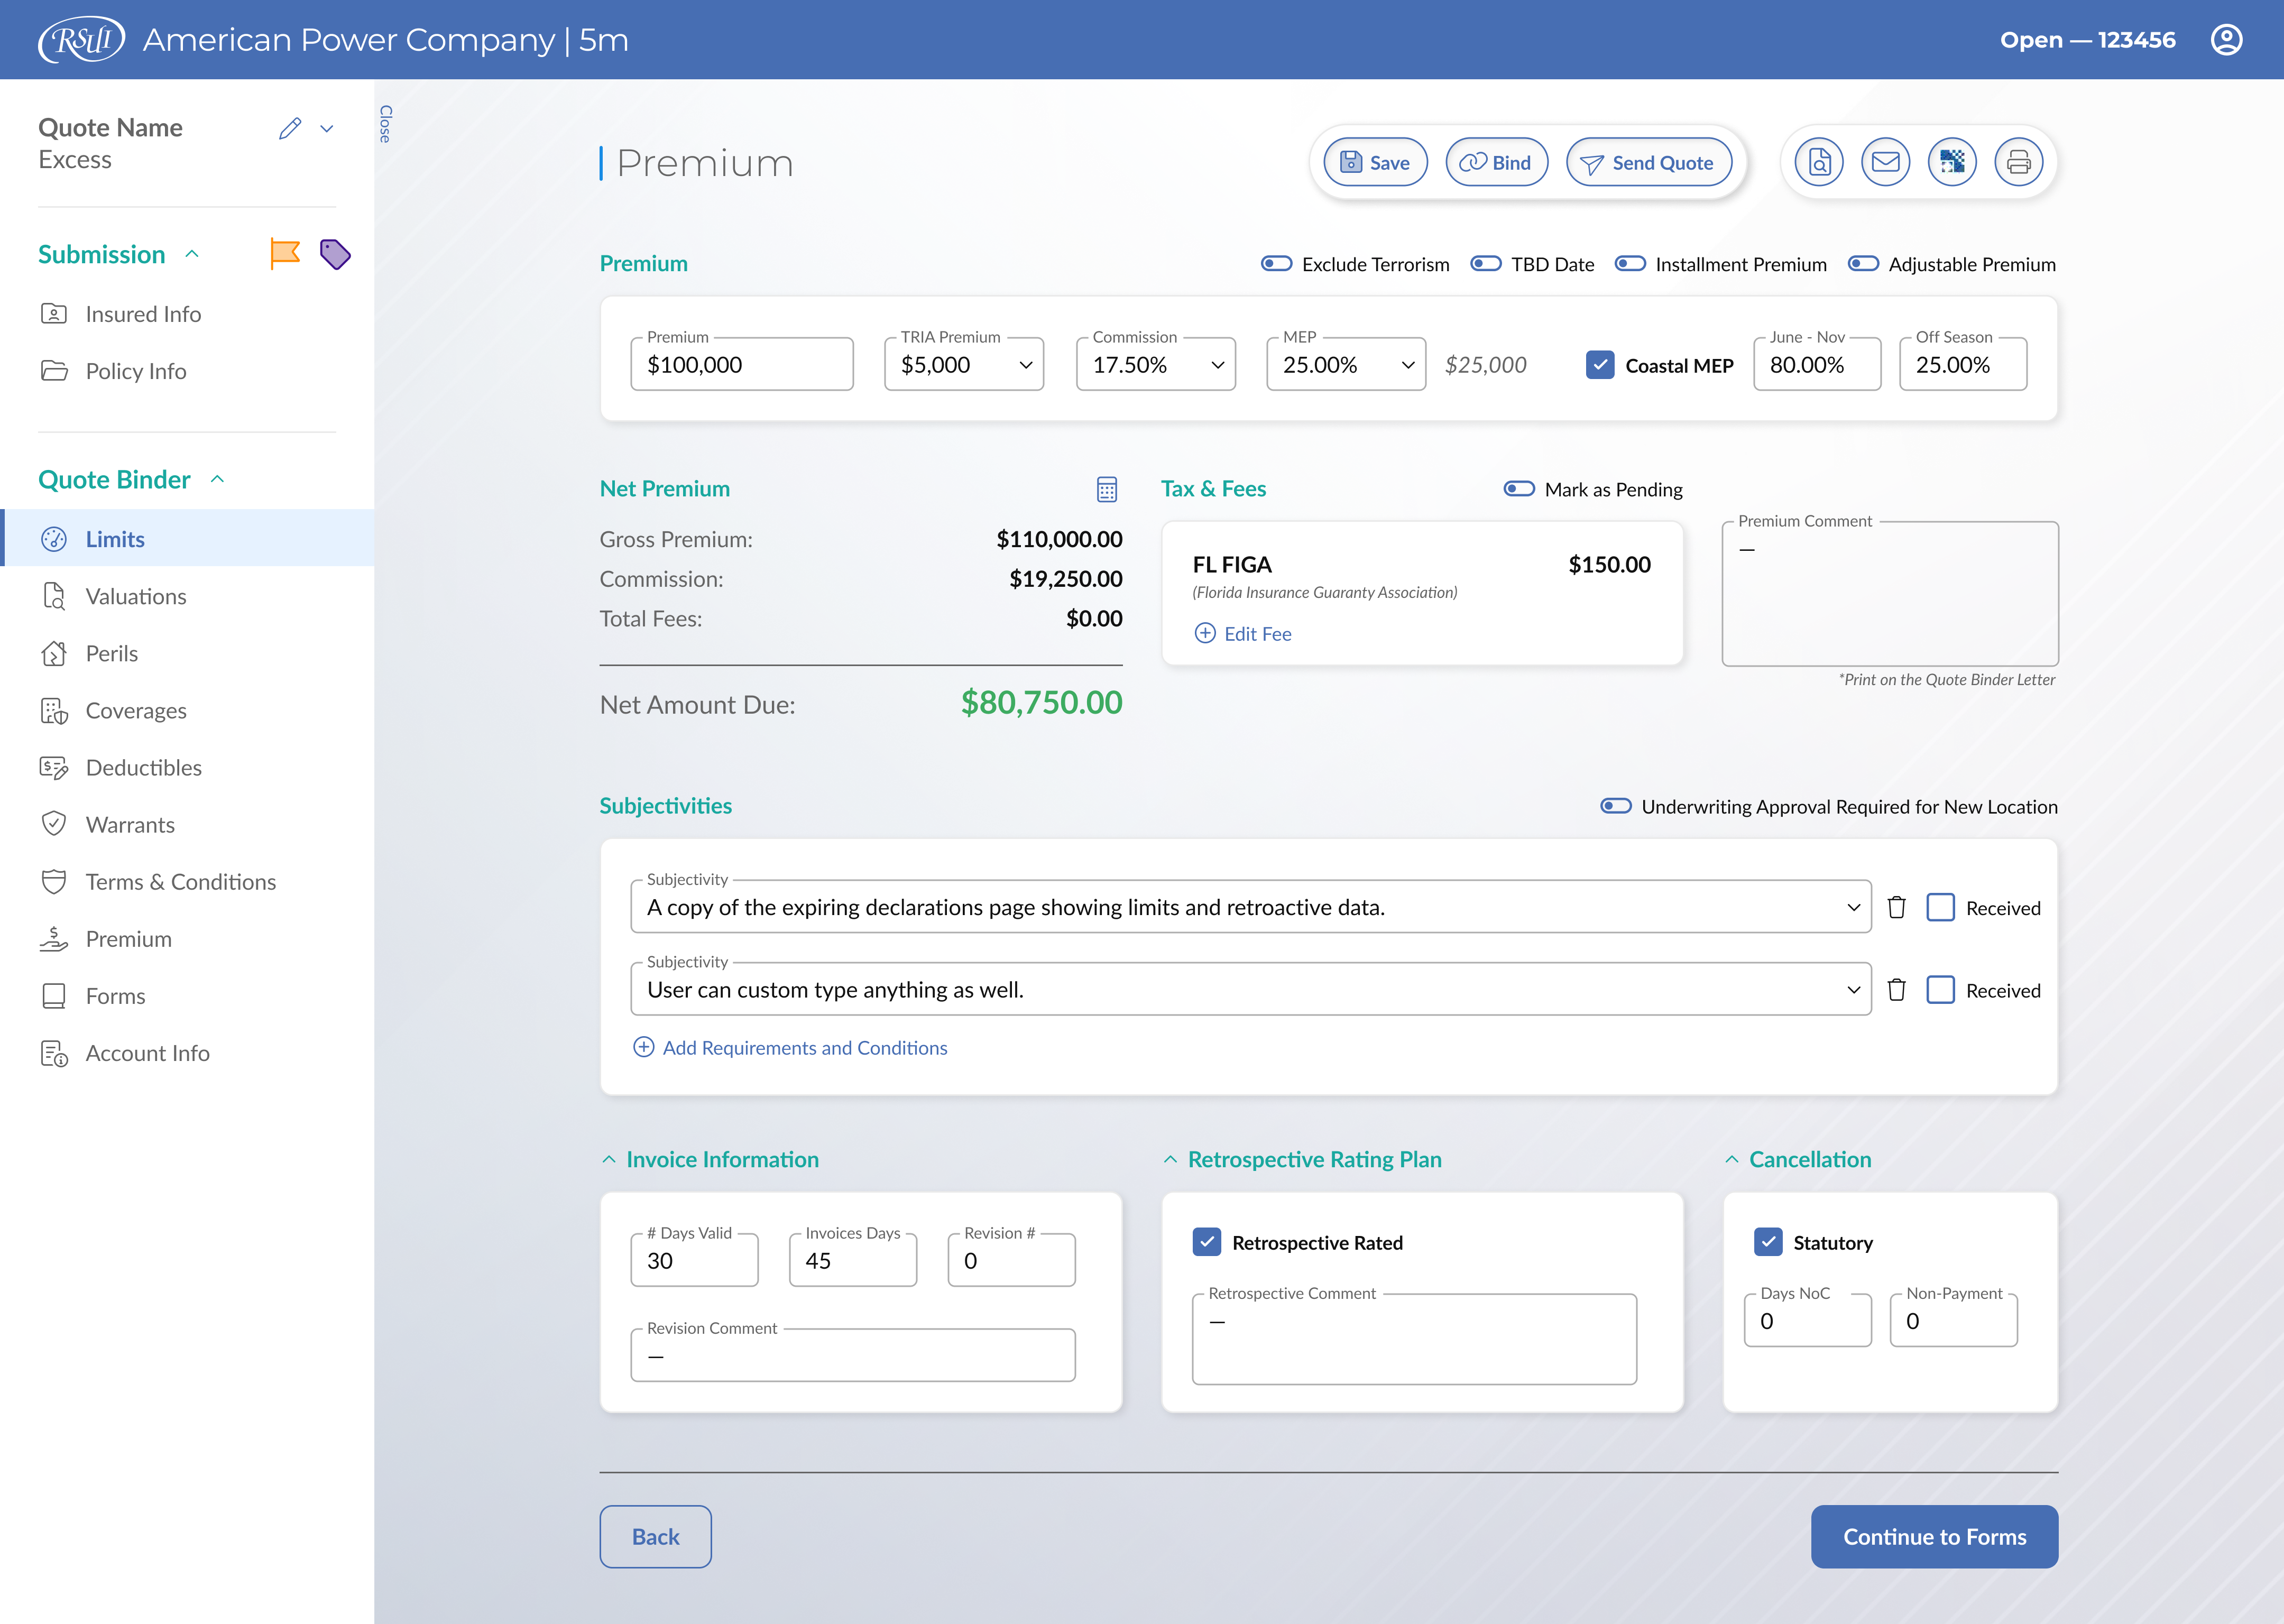Click the Account Info icon
This screenshot has height=1624, width=2284.
pyautogui.click(x=54, y=1053)
